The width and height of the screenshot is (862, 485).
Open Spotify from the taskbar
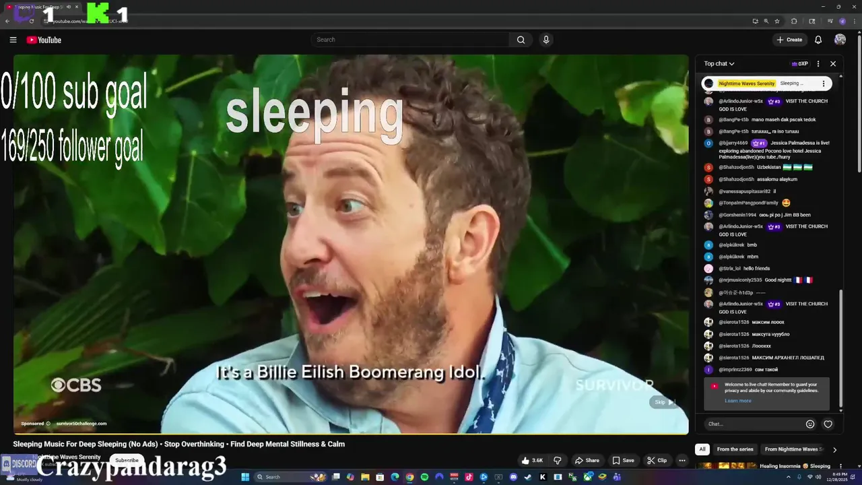(424, 477)
